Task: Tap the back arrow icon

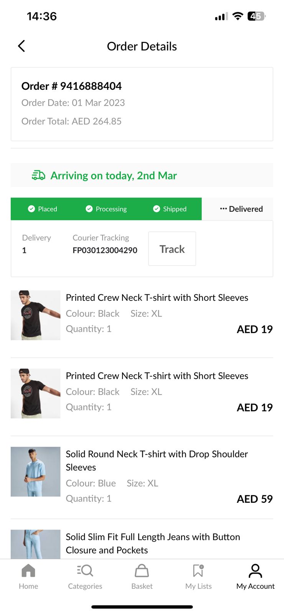Action: tap(21, 46)
